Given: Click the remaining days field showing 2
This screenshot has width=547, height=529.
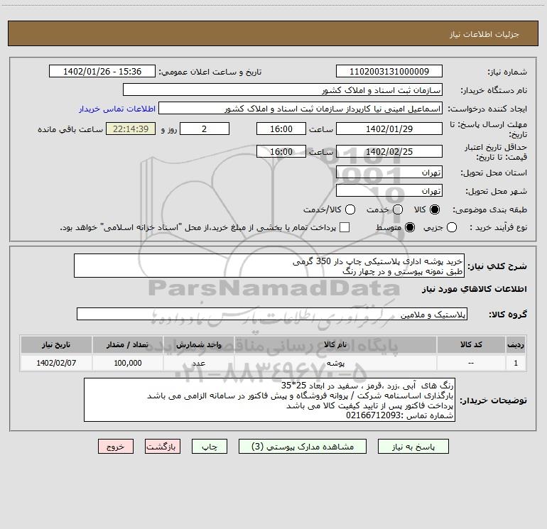Looking at the screenshot, I should [205, 129].
